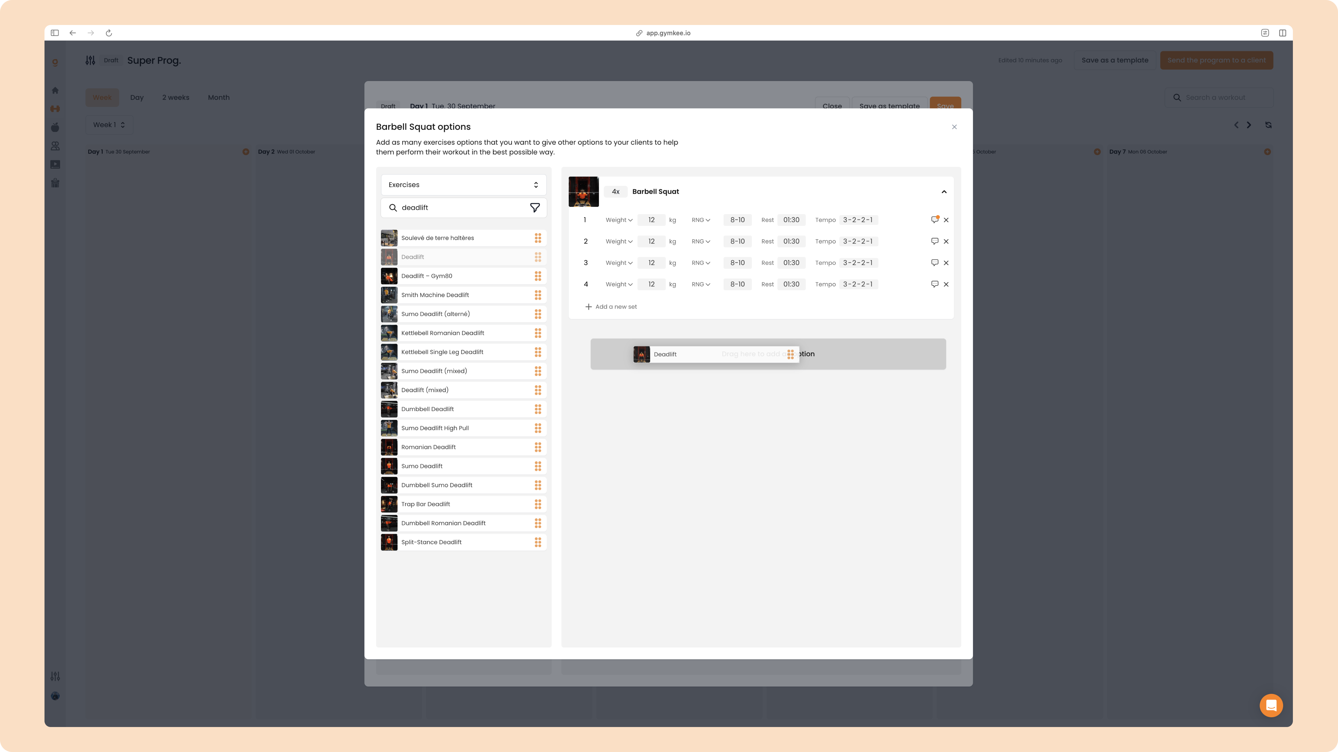
Task: Click Add a new set
Action: point(611,307)
